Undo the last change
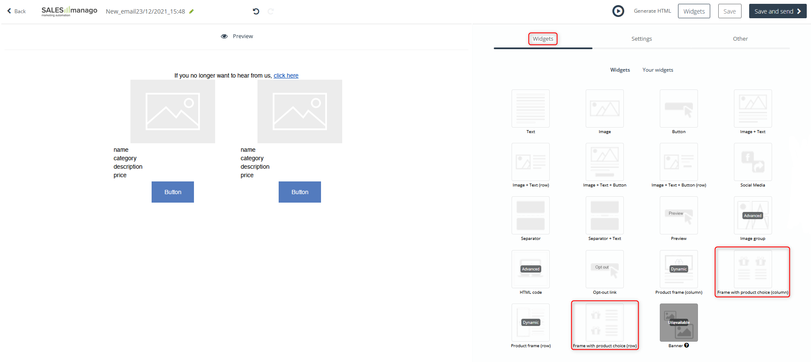 pos(256,11)
